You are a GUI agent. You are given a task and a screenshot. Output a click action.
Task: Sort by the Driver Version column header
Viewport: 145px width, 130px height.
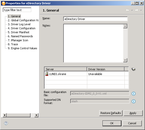(105, 69)
